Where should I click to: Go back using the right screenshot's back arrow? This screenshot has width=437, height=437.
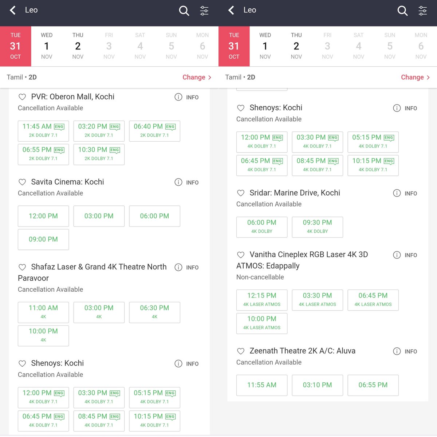[x=231, y=10]
